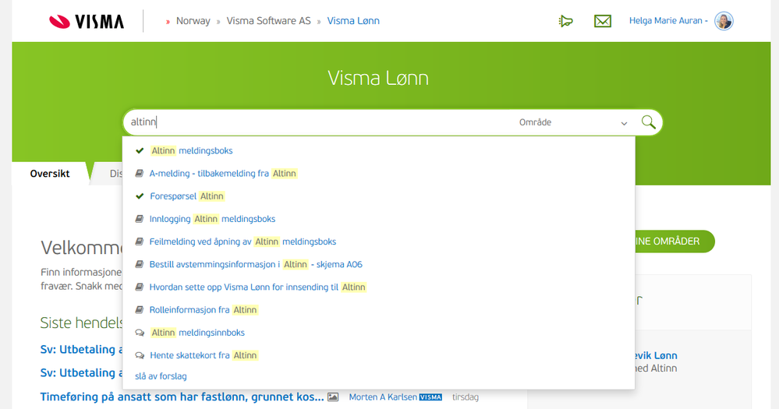Click the book icon beside Rolleinformasjon fra Altinn
Image resolution: width=779 pixels, height=409 pixels.
(140, 310)
